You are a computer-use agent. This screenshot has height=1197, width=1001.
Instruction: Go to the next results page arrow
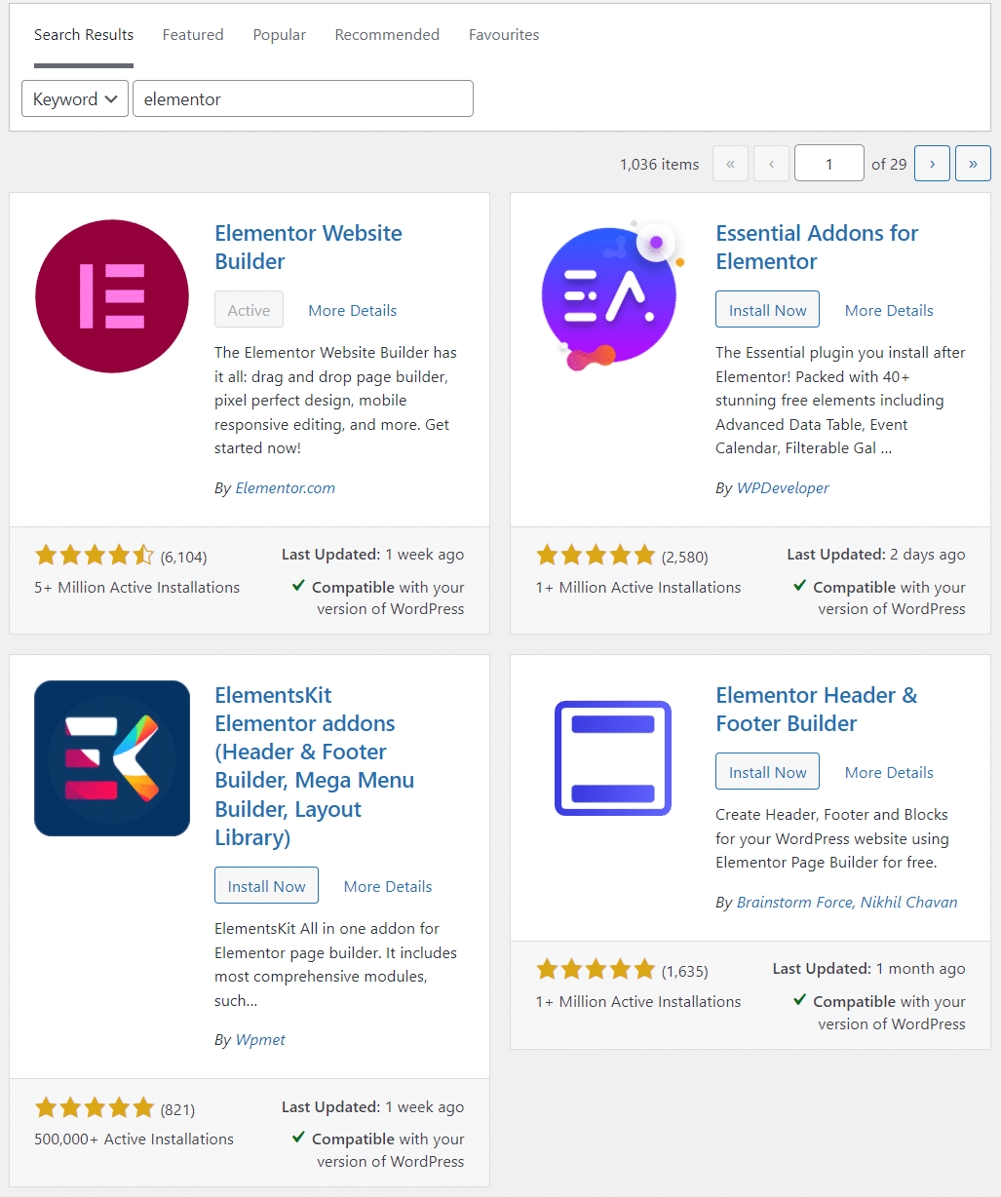tap(932, 164)
